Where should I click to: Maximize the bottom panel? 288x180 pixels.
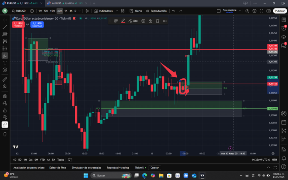coord(275,168)
